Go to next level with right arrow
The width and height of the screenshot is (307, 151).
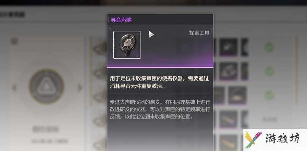click(x=80, y=87)
